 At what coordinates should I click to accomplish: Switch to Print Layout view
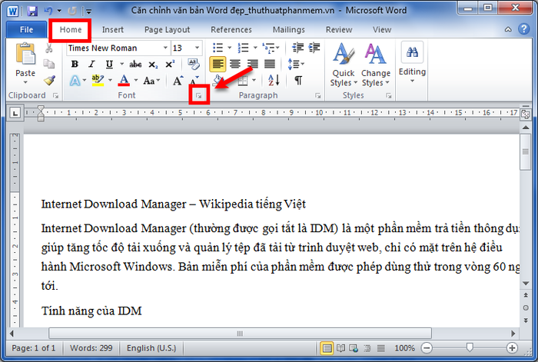point(327,348)
